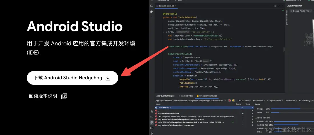Click the Google 29% device bar
The width and height of the screenshot is (314, 135).
(285, 109)
